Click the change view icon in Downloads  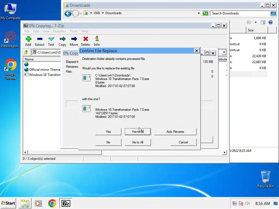249,22
